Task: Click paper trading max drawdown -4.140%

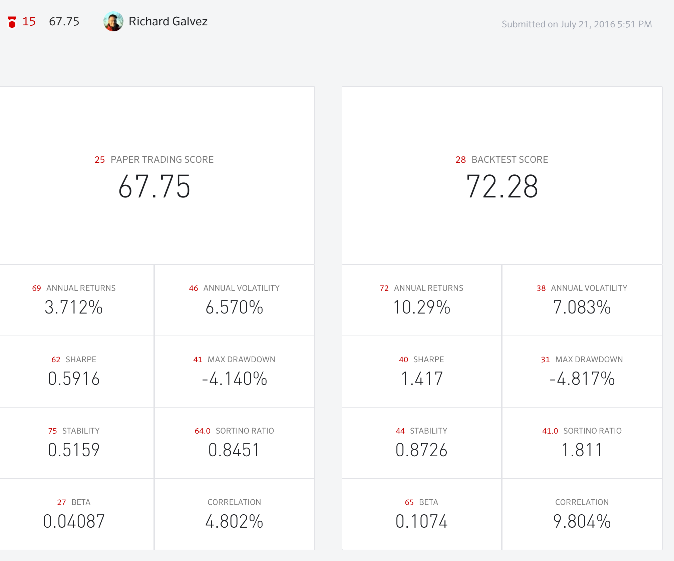Action: [x=234, y=372]
